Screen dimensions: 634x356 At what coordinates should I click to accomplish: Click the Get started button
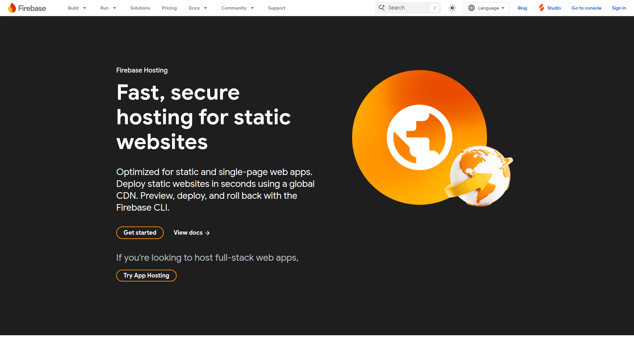pyautogui.click(x=140, y=233)
